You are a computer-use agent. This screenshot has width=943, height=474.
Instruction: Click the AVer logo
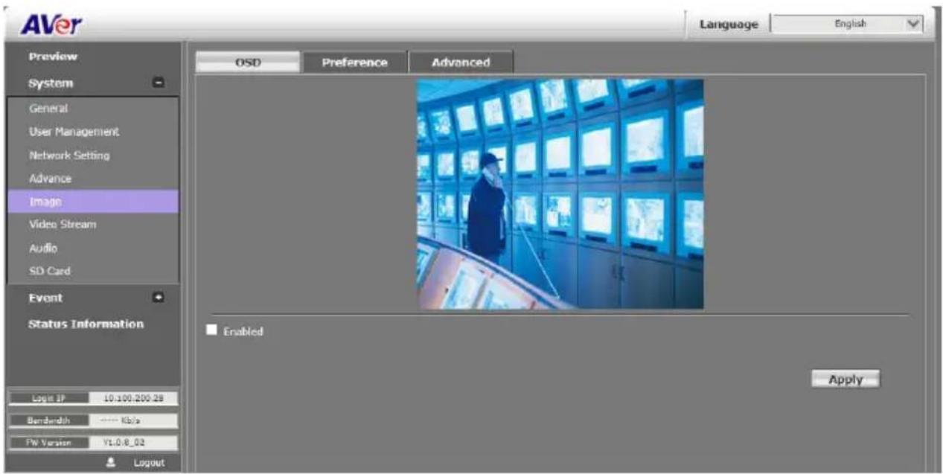52,25
